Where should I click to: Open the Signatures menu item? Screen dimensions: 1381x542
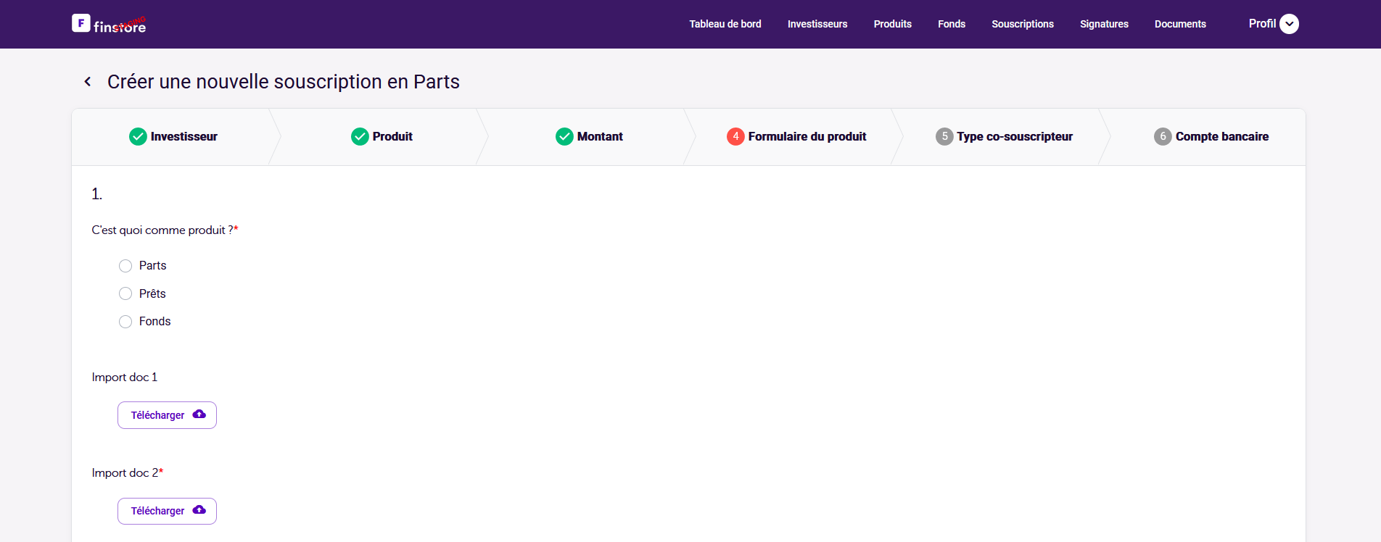point(1103,24)
